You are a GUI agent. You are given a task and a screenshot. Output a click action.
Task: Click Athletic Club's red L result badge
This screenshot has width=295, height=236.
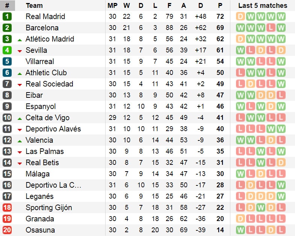240,73
